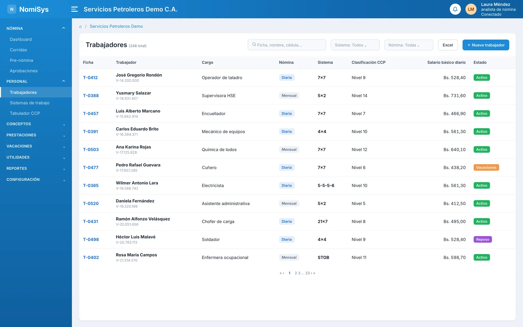Open Pre-nómina in the sidebar
The height and width of the screenshot is (327, 523).
pyautogui.click(x=36, y=60)
